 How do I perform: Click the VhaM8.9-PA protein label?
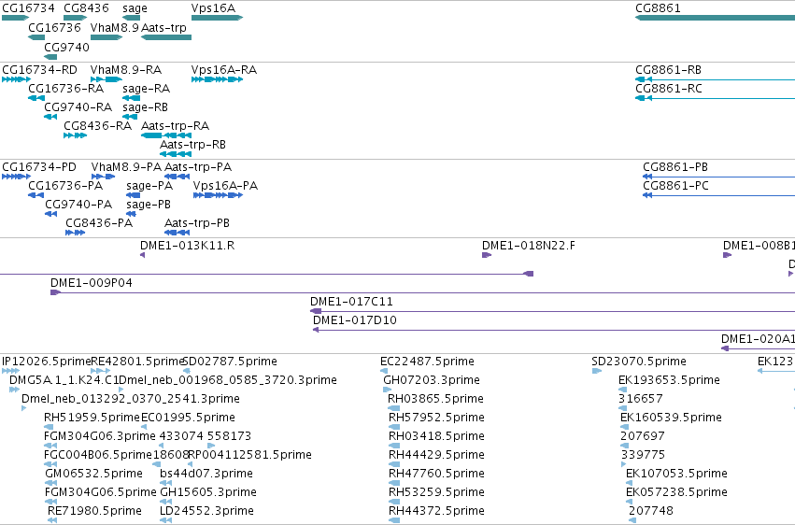point(126,167)
